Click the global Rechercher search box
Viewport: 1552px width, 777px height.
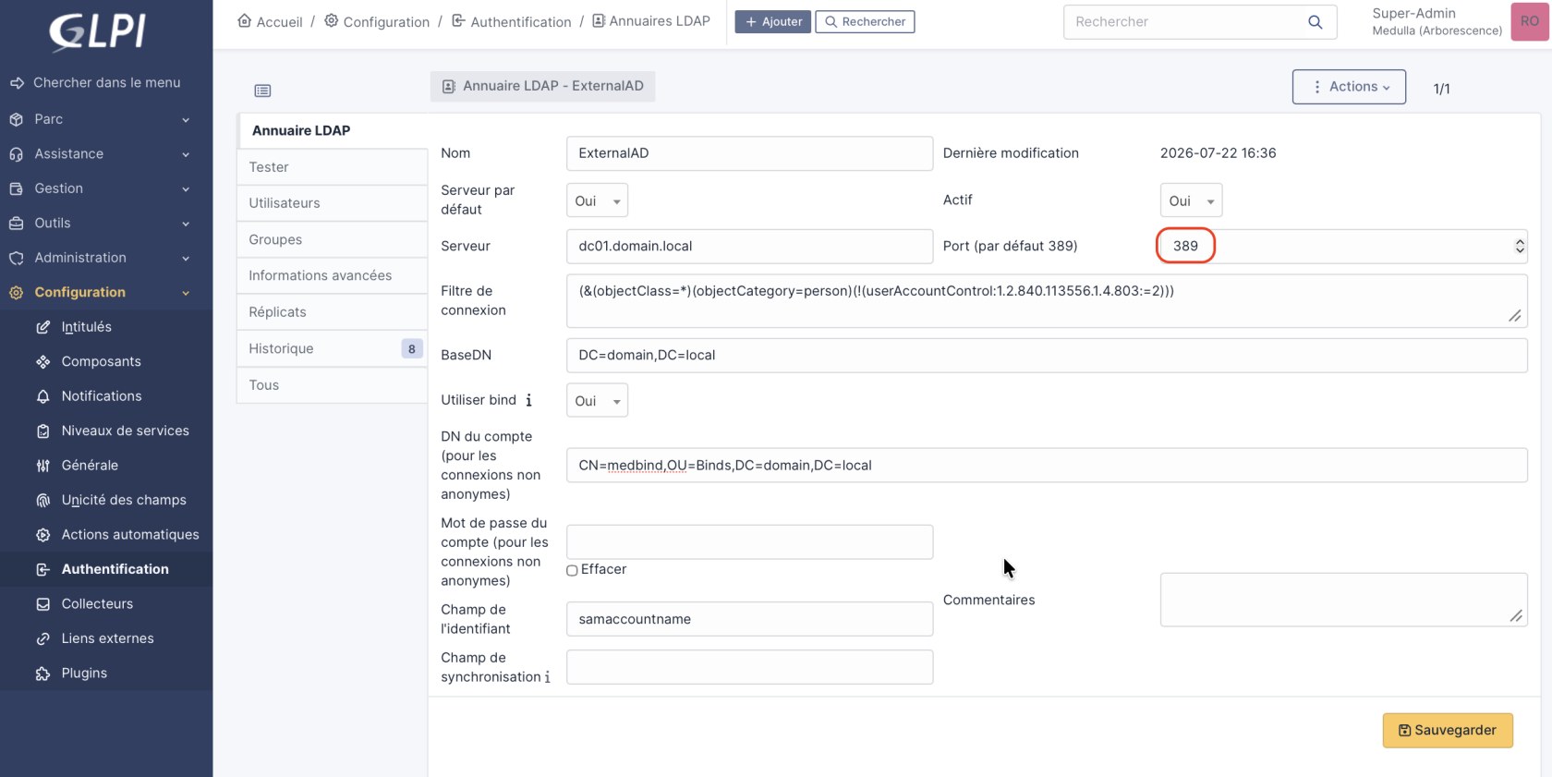click(x=1200, y=22)
